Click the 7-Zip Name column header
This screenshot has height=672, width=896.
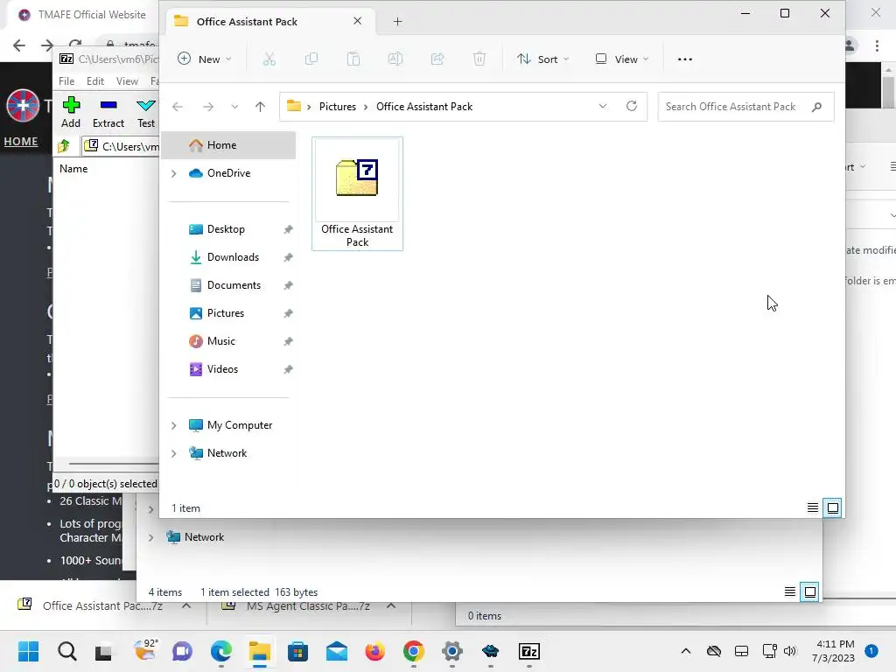tap(73, 169)
